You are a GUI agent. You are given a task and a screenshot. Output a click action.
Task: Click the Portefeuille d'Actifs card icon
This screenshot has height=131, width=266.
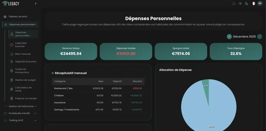coord(5,113)
